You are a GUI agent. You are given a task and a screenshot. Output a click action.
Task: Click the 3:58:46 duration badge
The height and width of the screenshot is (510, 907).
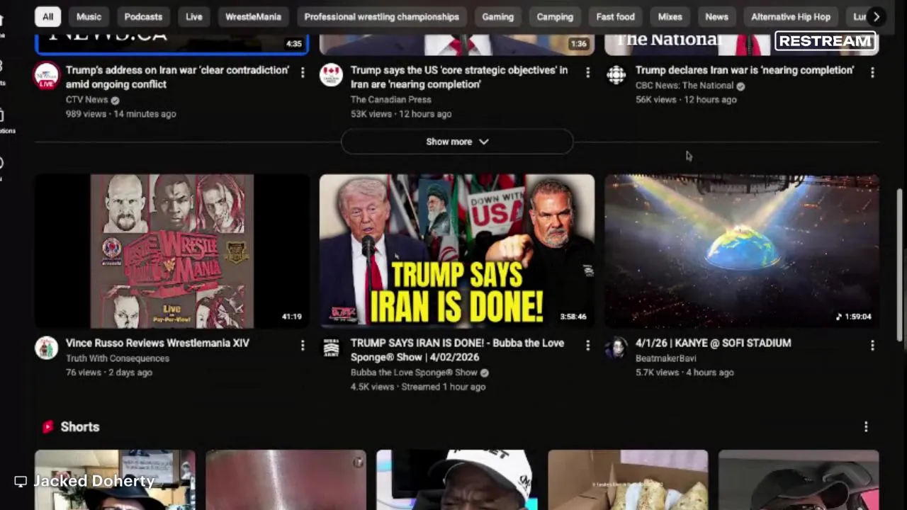click(x=573, y=317)
